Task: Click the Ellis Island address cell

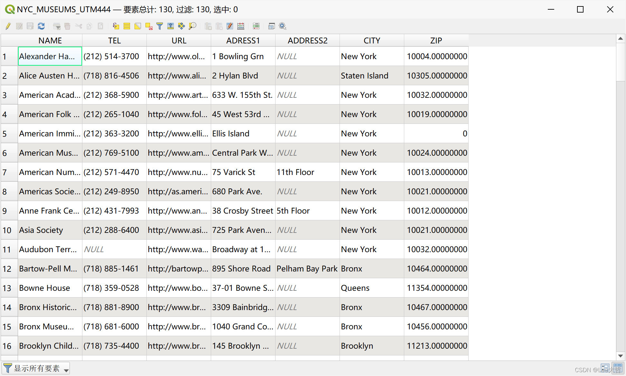Action: (243, 133)
